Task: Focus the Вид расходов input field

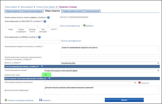Action: coord(43,26)
